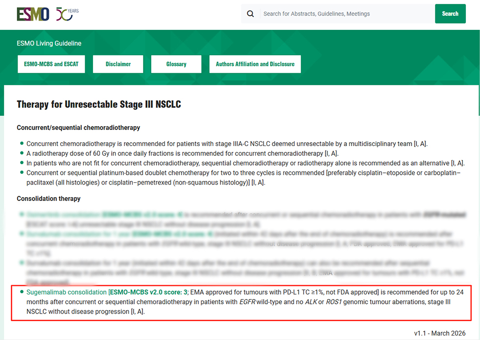Open the Disclaimer tab
Screen dimensions: 480x340
point(118,64)
